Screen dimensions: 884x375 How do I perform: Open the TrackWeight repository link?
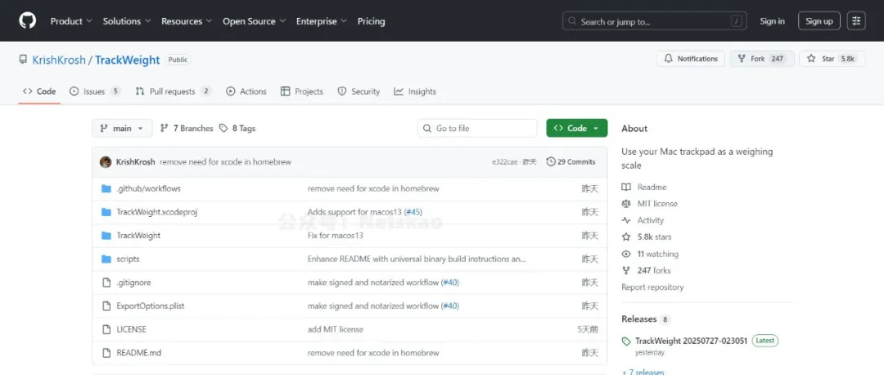pos(128,60)
